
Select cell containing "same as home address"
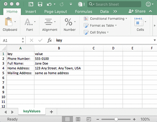click(x=59, y=73)
